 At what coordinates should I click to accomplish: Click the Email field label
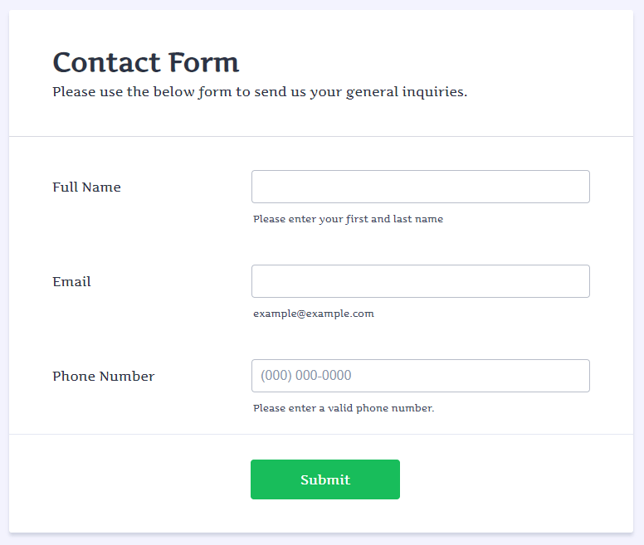pyautogui.click(x=71, y=282)
